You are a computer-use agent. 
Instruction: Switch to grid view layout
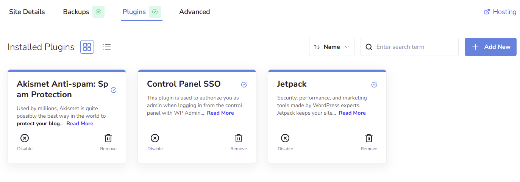click(87, 47)
